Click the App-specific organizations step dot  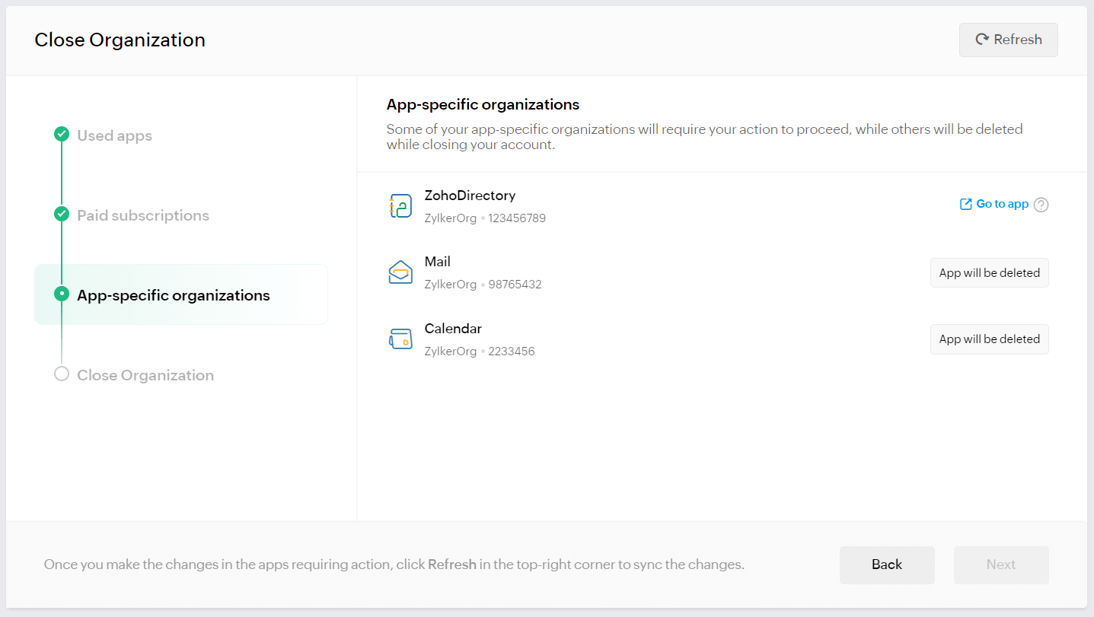tap(62, 294)
